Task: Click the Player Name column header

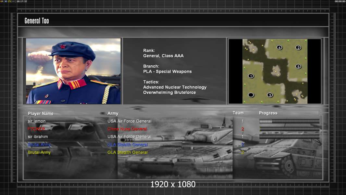Action: (x=41, y=113)
